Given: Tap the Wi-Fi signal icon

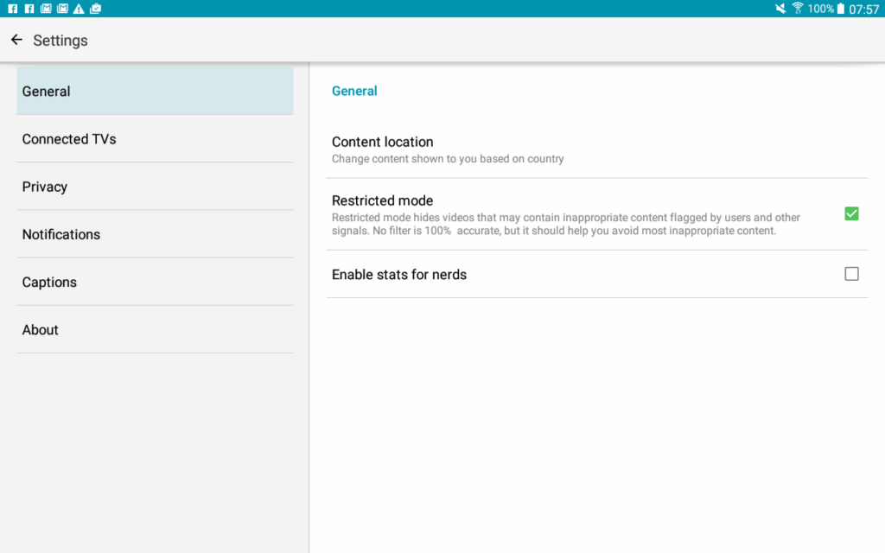Looking at the screenshot, I should (x=797, y=9).
